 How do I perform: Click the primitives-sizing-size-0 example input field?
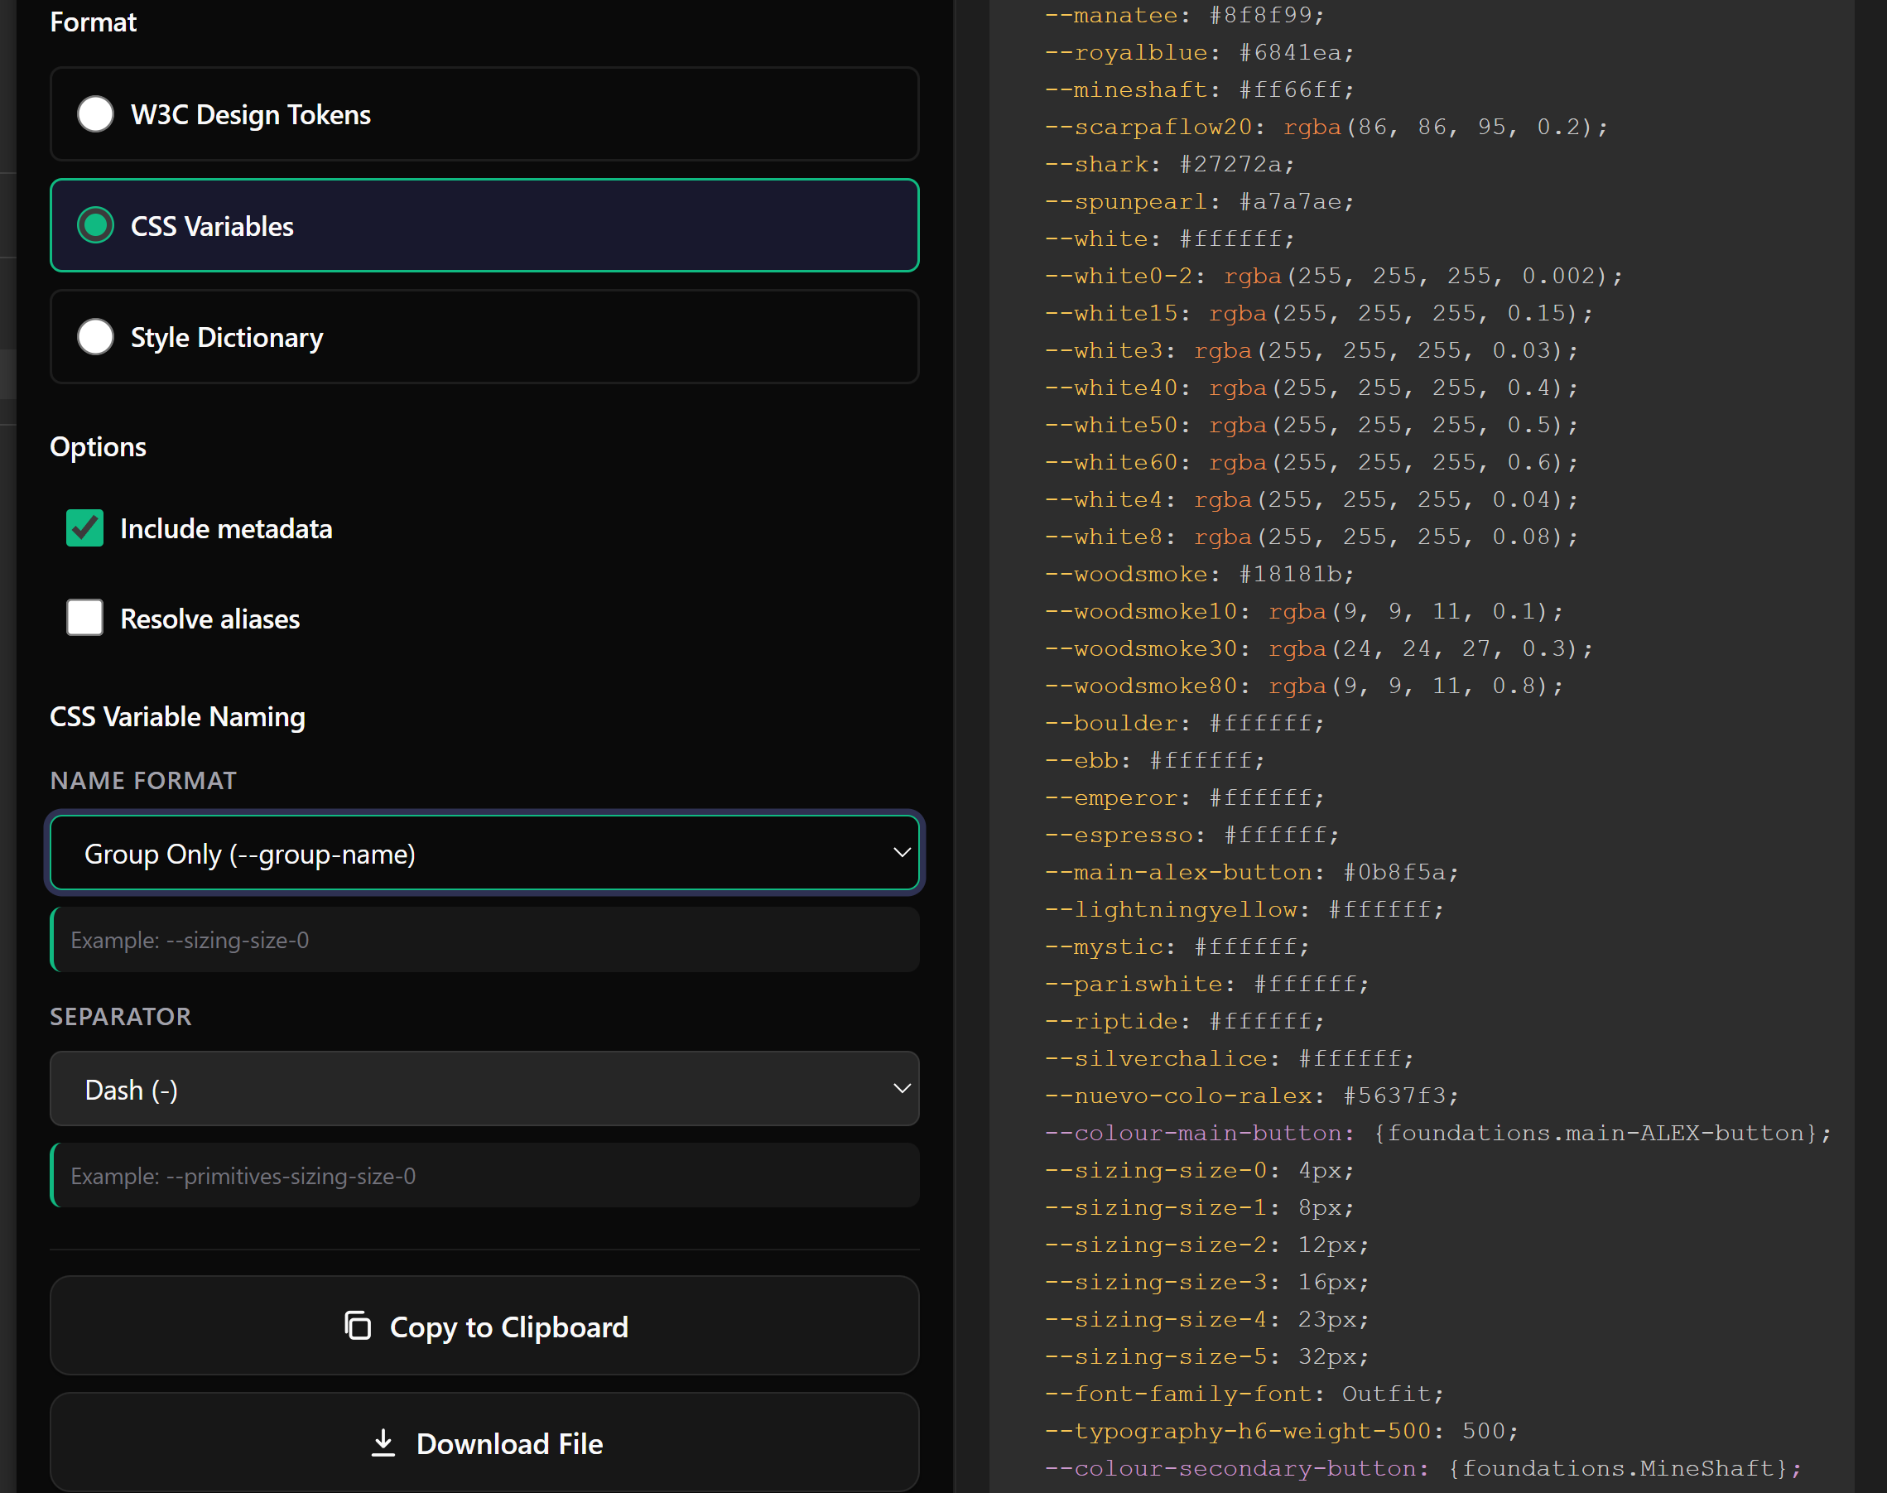[484, 1176]
